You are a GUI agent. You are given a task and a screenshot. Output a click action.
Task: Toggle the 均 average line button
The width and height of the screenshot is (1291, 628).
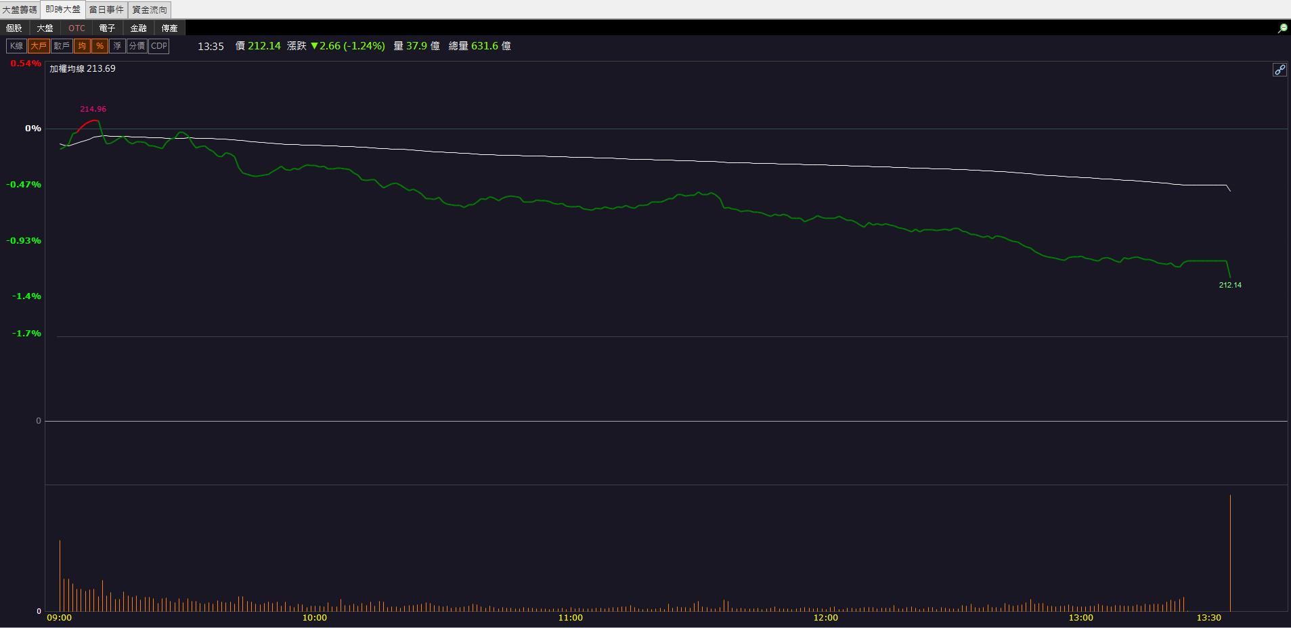tap(82, 46)
